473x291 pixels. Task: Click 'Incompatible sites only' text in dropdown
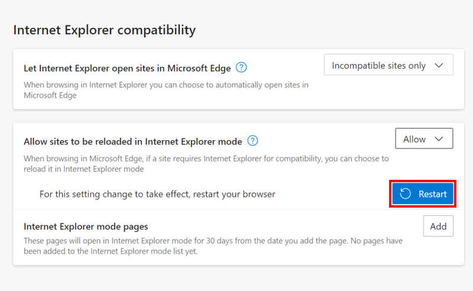coord(379,66)
